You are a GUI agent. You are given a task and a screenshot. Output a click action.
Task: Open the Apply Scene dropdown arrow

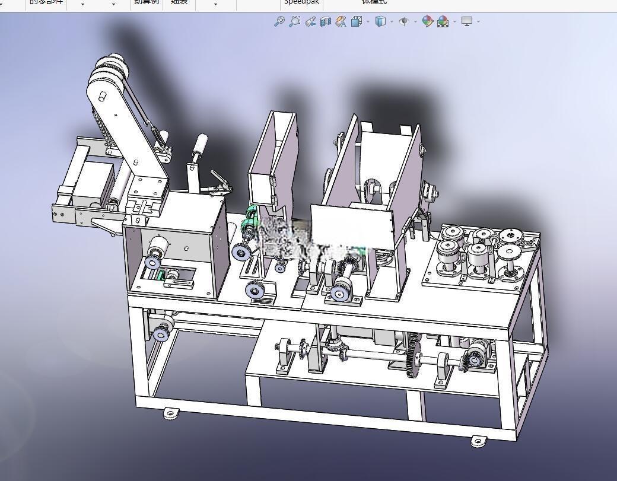click(454, 21)
